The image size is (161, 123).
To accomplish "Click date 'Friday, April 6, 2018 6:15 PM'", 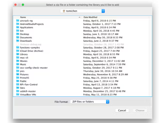I will click(x=100, y=21).
